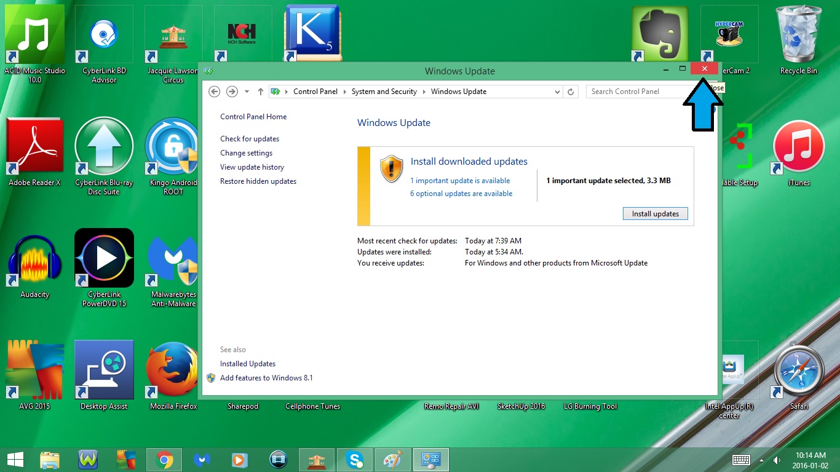Select Control Panel in the breadcrumb path

point(315,92)
